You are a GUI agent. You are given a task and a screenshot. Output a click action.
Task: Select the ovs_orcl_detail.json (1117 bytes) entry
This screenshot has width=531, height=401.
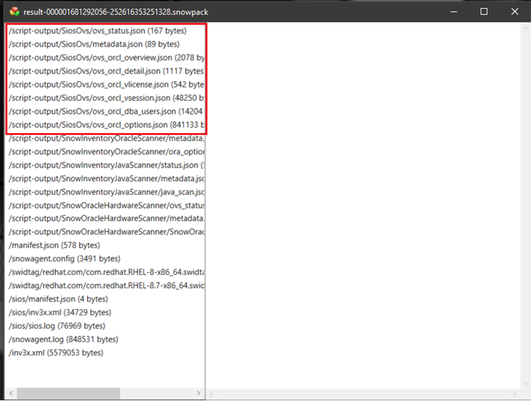(x=106, y=71)
